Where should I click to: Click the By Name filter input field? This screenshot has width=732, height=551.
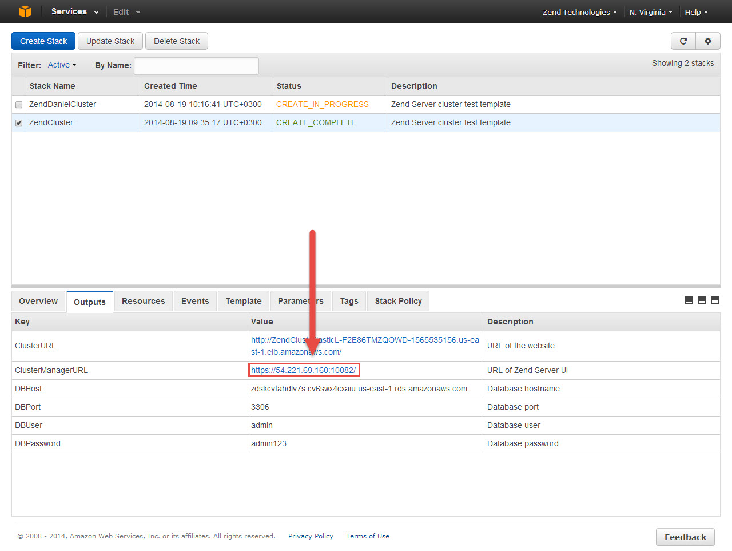click(196, 66)
